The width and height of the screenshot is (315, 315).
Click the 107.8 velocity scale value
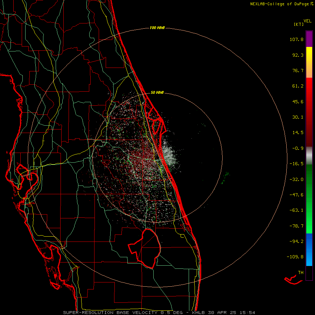[x=296, y=39]
